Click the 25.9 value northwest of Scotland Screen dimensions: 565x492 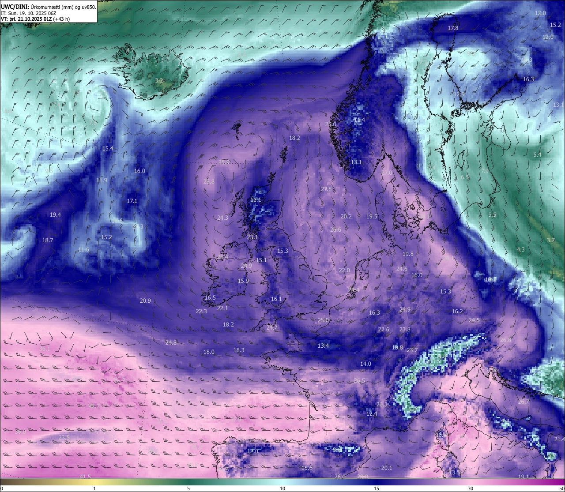coord(224,162)
